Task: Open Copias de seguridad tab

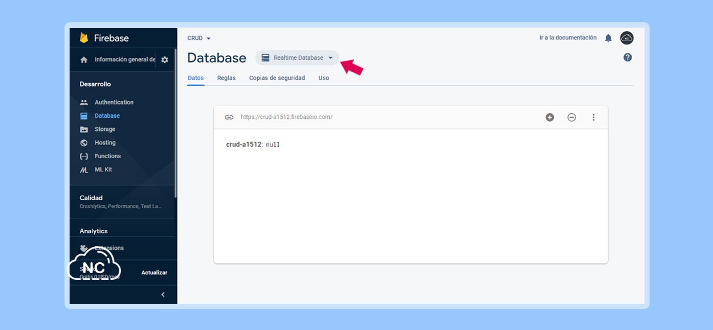Action: (x=277, y=78)
